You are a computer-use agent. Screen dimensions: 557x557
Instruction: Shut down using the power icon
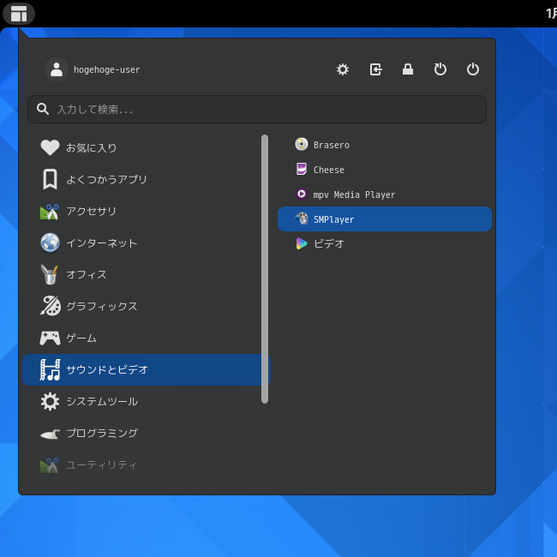click(x=473, y=69)
